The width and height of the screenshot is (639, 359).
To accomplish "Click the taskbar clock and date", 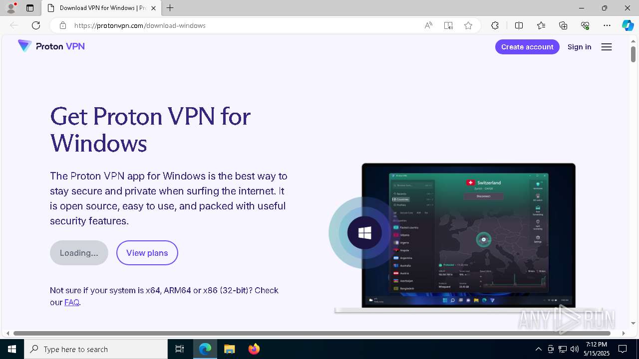I will click(597, 349).
